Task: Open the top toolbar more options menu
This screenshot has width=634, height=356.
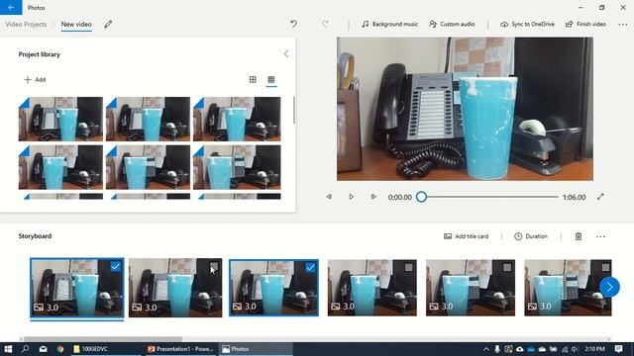Action: [x=623, y=25]
